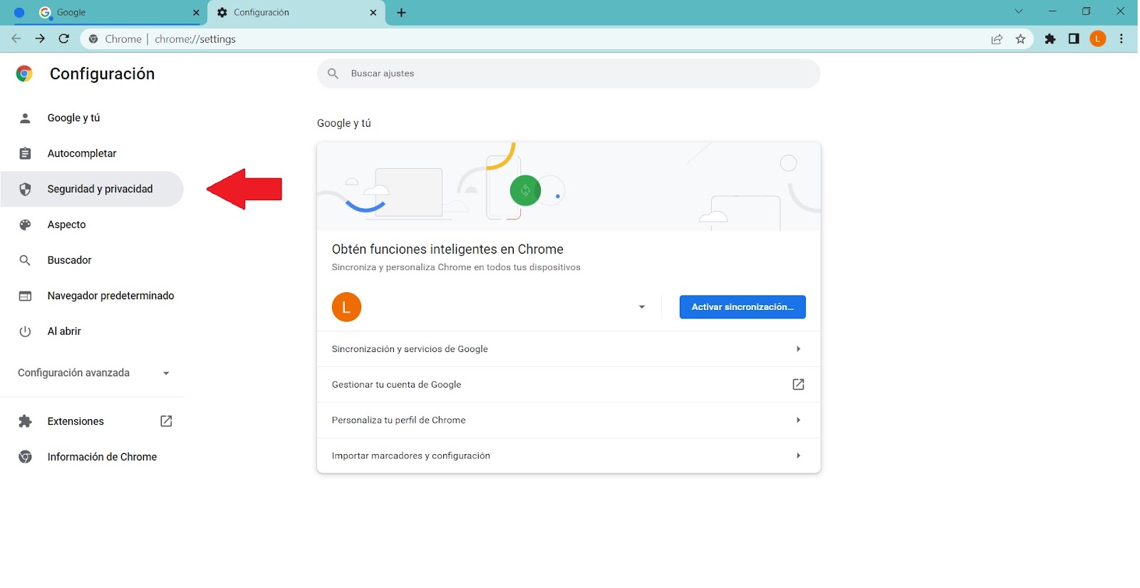Open Extensiones link in sidebar
1140x588 pixels.
coord(93,421)
